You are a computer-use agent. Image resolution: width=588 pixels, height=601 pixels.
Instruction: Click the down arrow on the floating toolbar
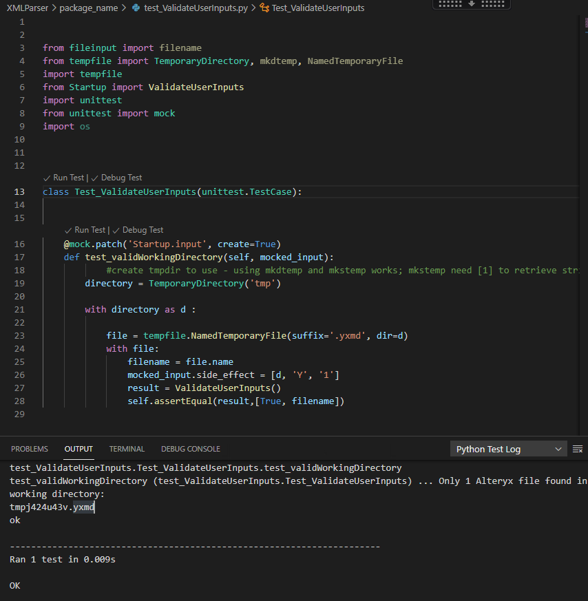(472, 4)
